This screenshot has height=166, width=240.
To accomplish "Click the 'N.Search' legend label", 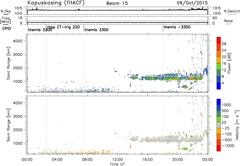I will (232, 11).
